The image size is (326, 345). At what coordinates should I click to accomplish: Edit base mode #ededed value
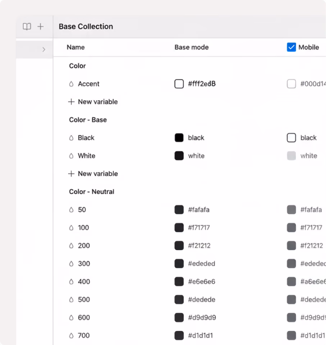point(202,263)
